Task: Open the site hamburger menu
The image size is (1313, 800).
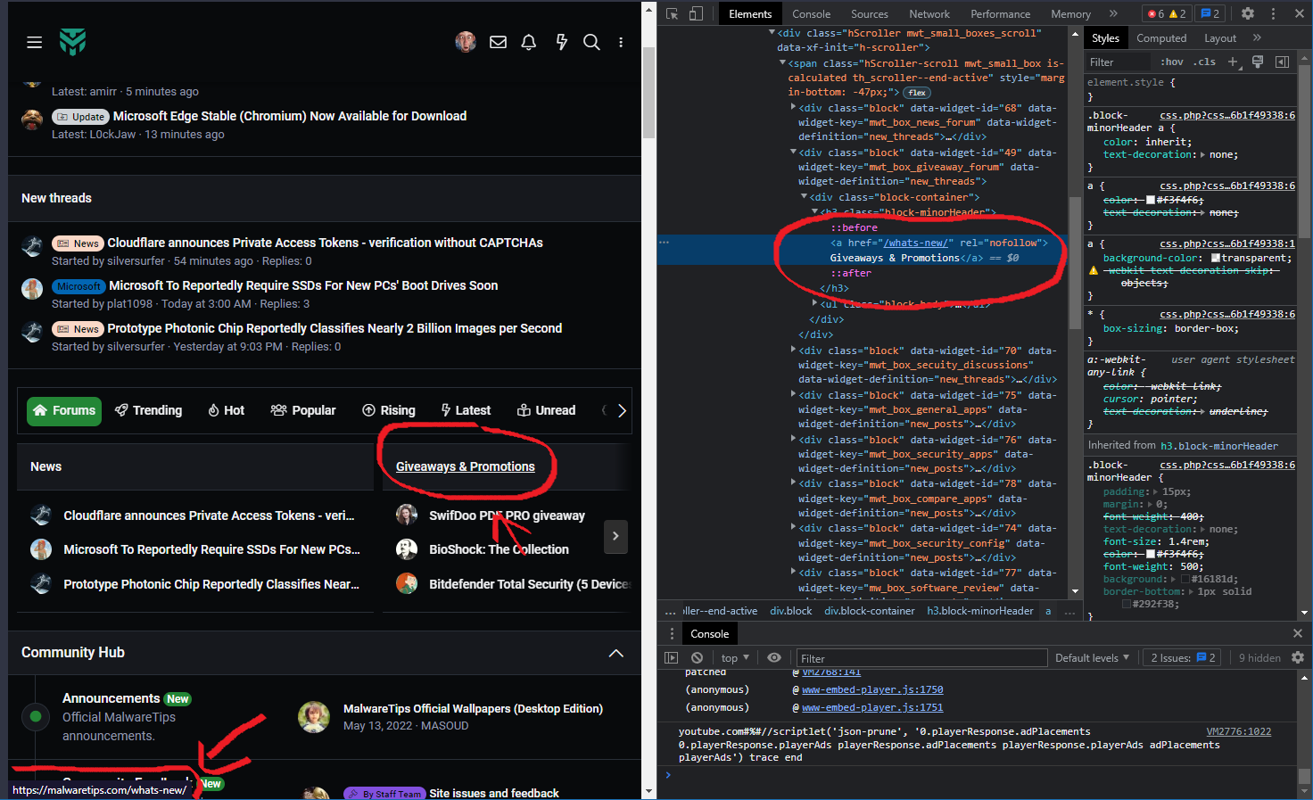Action: (x=35, y=42)
